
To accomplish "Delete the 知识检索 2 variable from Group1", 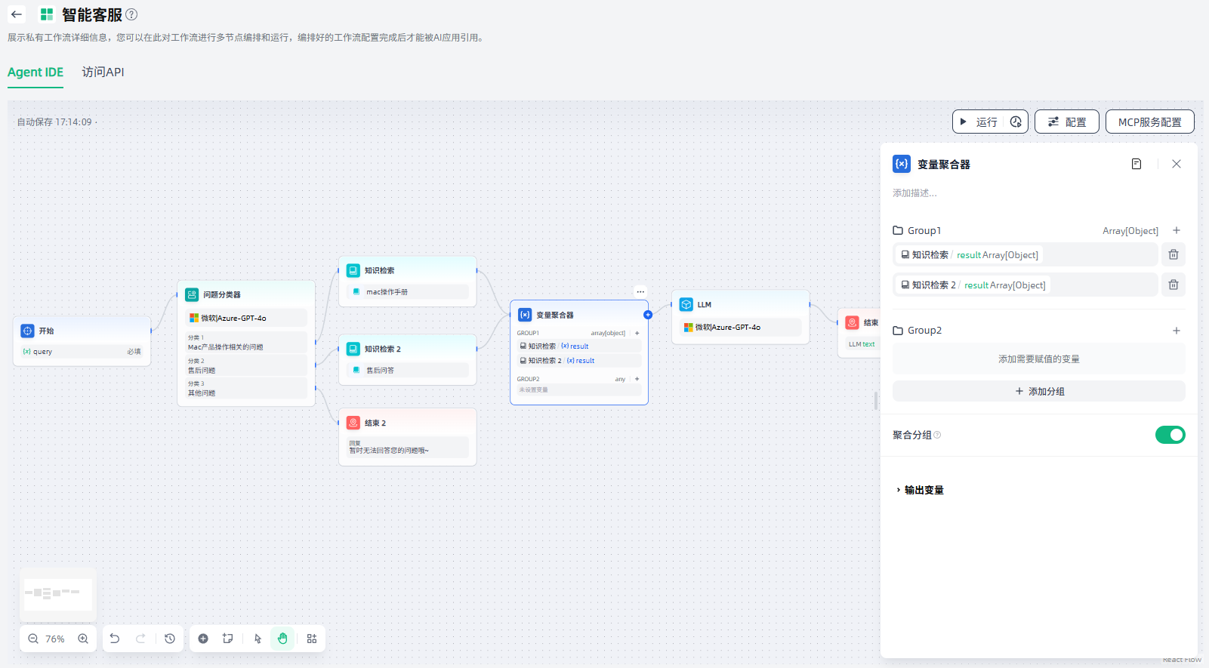I will point(1173,285).
